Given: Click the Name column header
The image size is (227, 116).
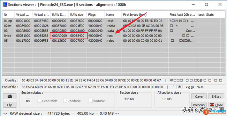Looking at the screenshot, I should 113,15.
